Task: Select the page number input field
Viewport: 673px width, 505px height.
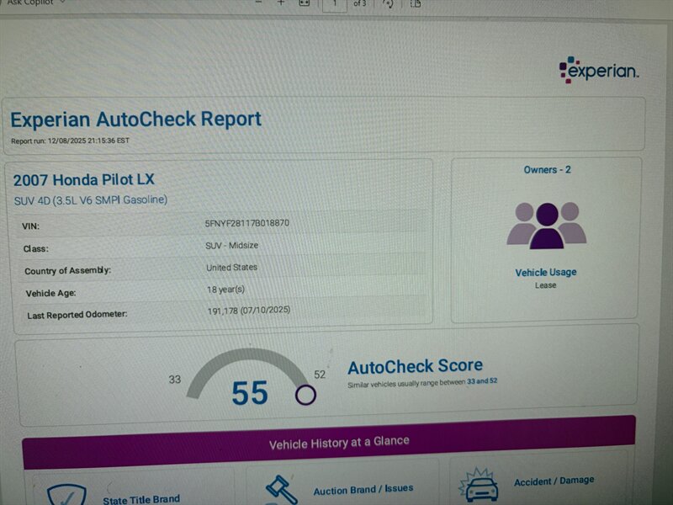Action: click(x=335, y=3)
